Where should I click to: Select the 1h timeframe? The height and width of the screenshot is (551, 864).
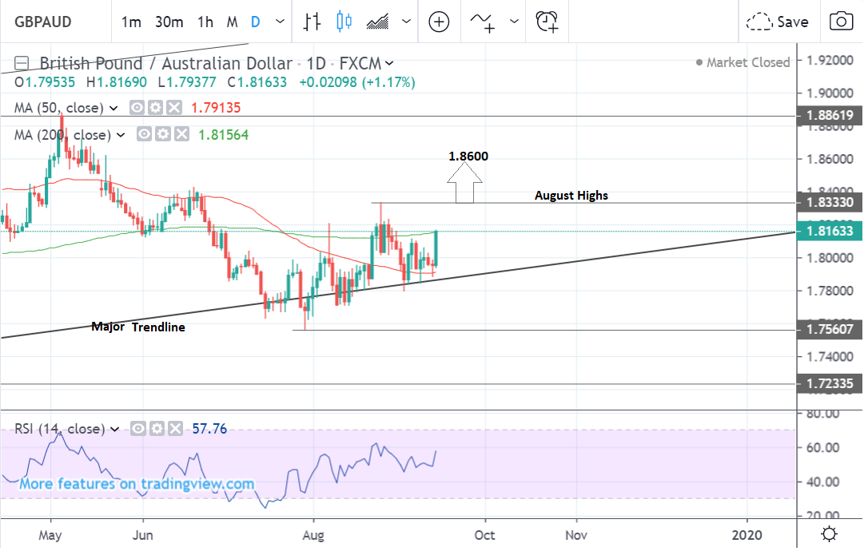[205, 22]
